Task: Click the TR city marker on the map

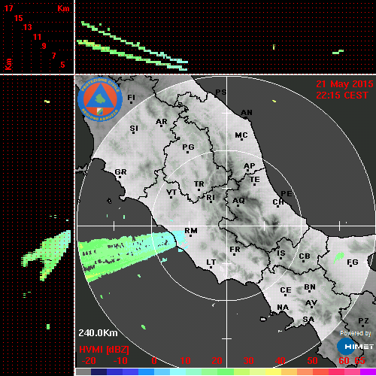Action: [x=199, y=186]
